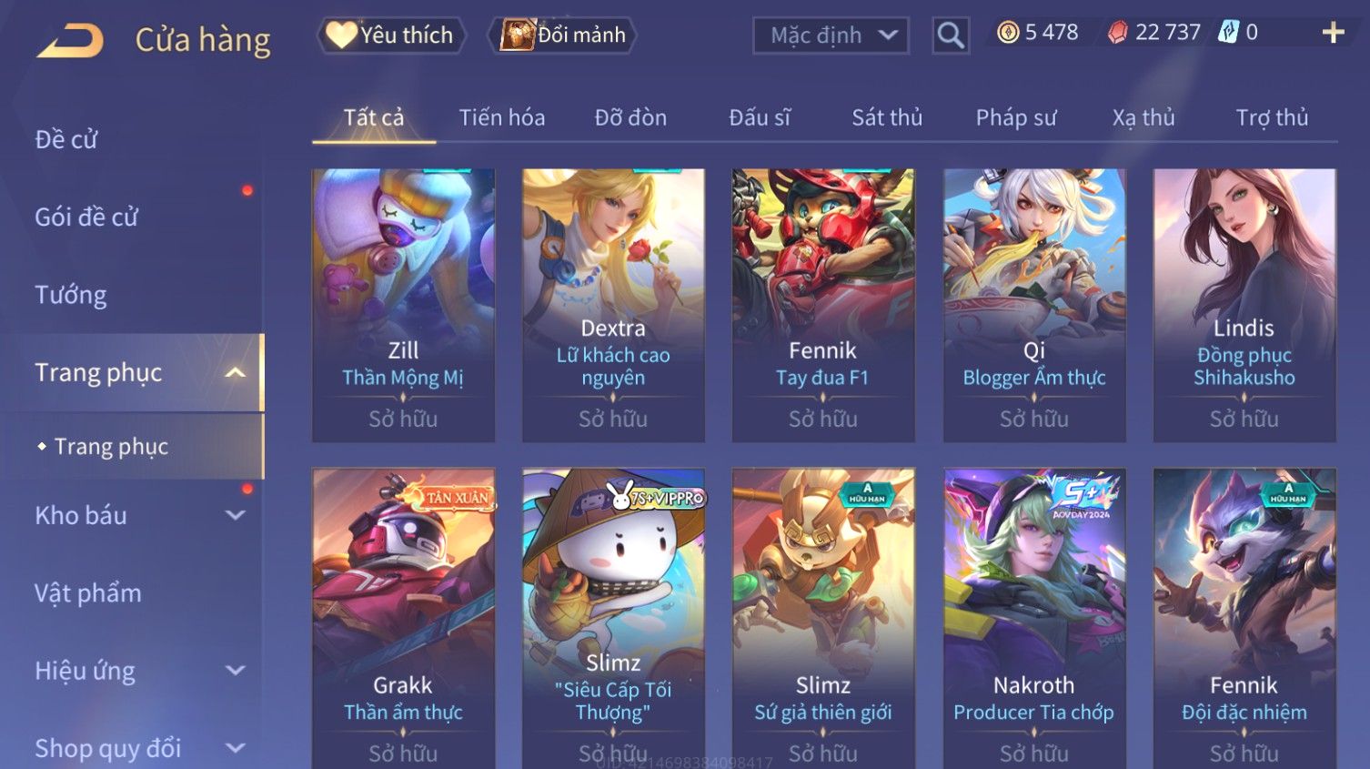Screen dimensions: 1370x769
Task: Tap the back arrow icon
Action: 69,40
